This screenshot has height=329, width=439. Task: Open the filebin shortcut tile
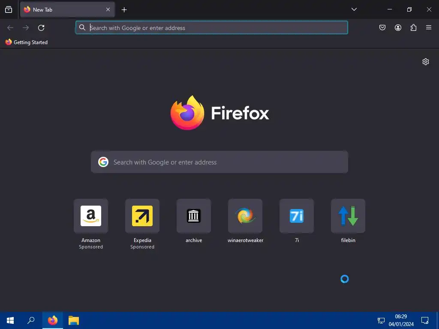pyautogui.click(x=348, y=216)
